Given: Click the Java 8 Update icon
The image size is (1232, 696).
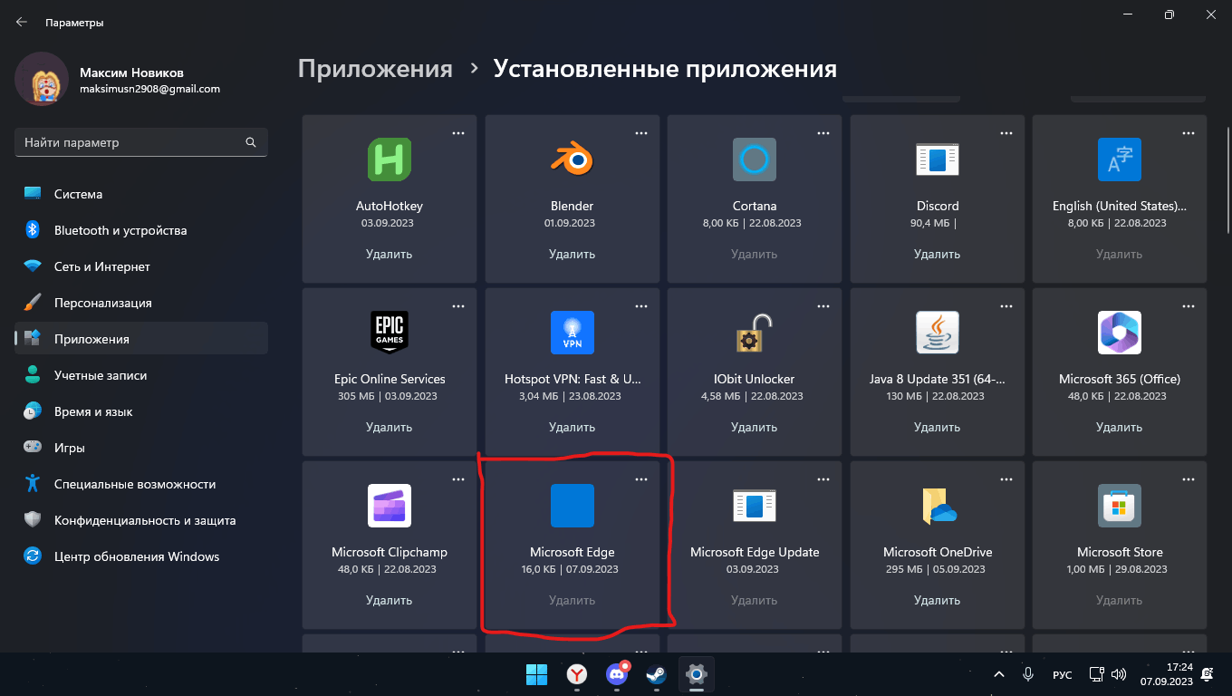Looking at the screenshot, I should coord(938,333).
